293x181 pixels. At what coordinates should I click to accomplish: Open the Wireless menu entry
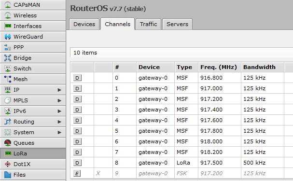pyautogui.click(x=33, y=15)
